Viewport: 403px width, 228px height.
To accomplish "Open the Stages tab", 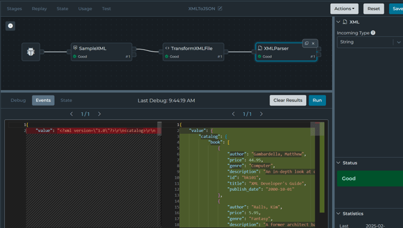I will click(14, 9).
